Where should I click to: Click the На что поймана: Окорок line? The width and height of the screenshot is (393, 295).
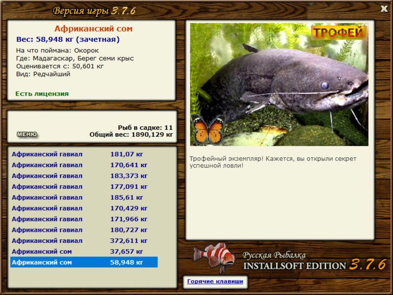click(x=57, y=51)
